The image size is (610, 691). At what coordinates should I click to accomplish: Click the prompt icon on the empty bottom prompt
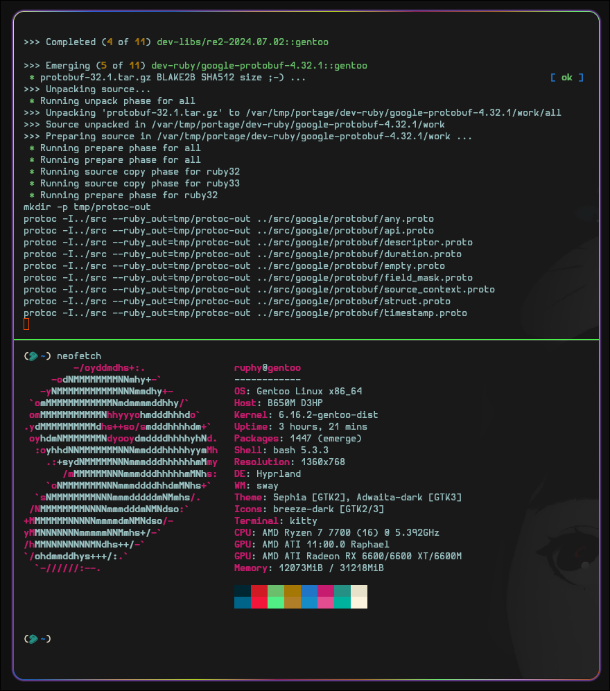[x=33, y=638]
